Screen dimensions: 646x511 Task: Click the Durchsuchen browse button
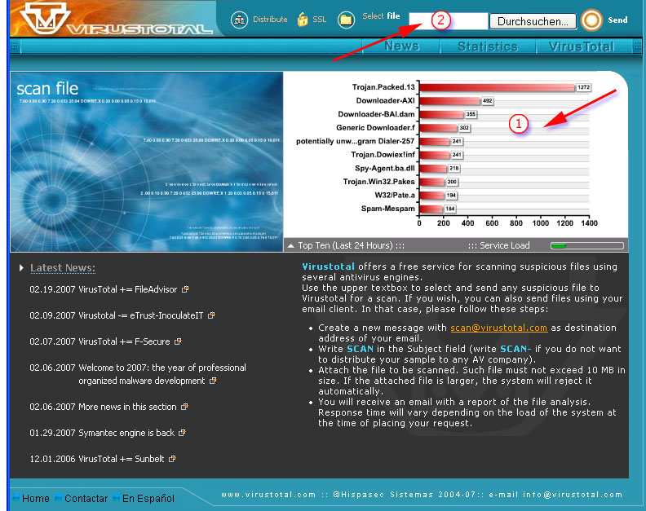coord(533,21)
